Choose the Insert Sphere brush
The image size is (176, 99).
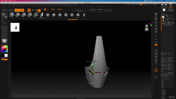(48, 15)
